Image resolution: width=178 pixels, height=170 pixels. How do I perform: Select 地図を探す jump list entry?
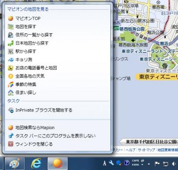(x=58, y=27)
